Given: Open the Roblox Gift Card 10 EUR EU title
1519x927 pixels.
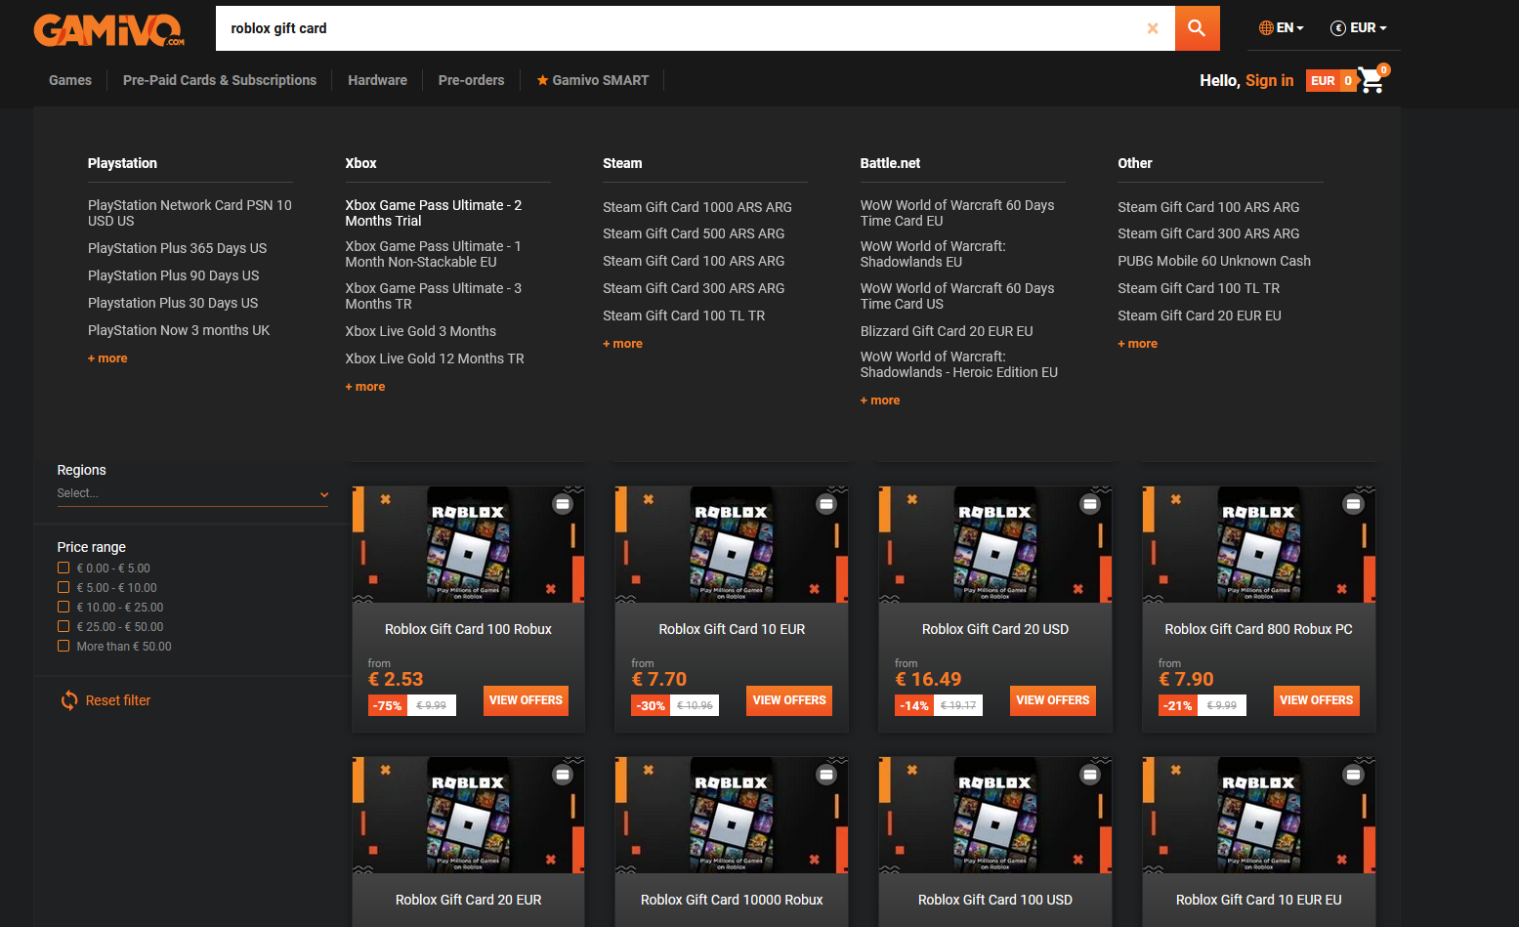Looking at the screenshot, I should (1259, 900).
